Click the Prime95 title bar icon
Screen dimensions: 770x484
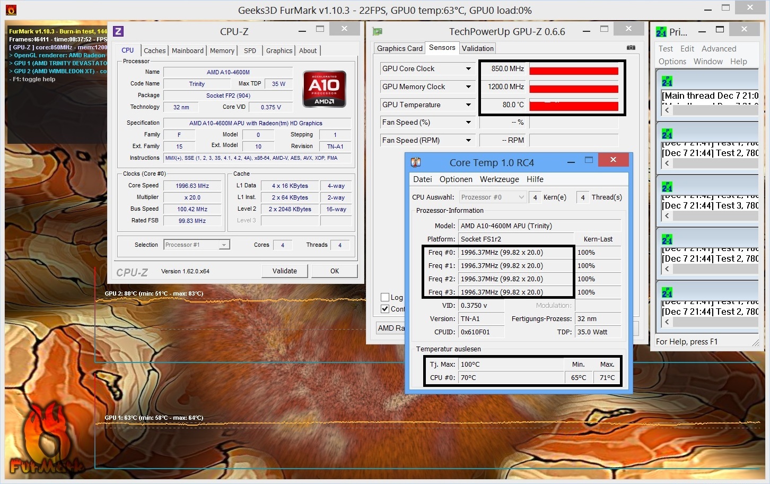point(661,32)
